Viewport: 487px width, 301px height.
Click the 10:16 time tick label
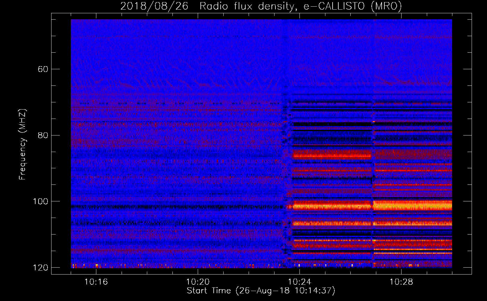[x=96, y=282]
